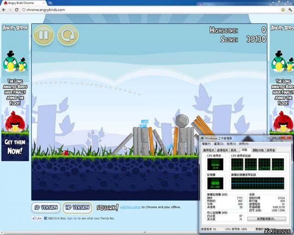This screenshot has width=294, height=235.
Task: Click the status bar CPU usage 18% text
Action: pyautogui.click(x=236, y=229)
